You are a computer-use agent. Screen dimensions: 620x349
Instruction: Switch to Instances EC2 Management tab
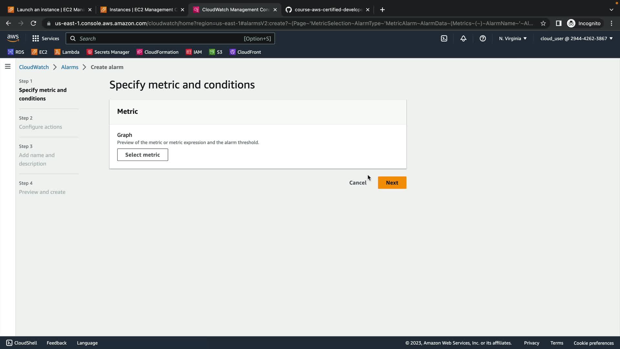point(141,10)
